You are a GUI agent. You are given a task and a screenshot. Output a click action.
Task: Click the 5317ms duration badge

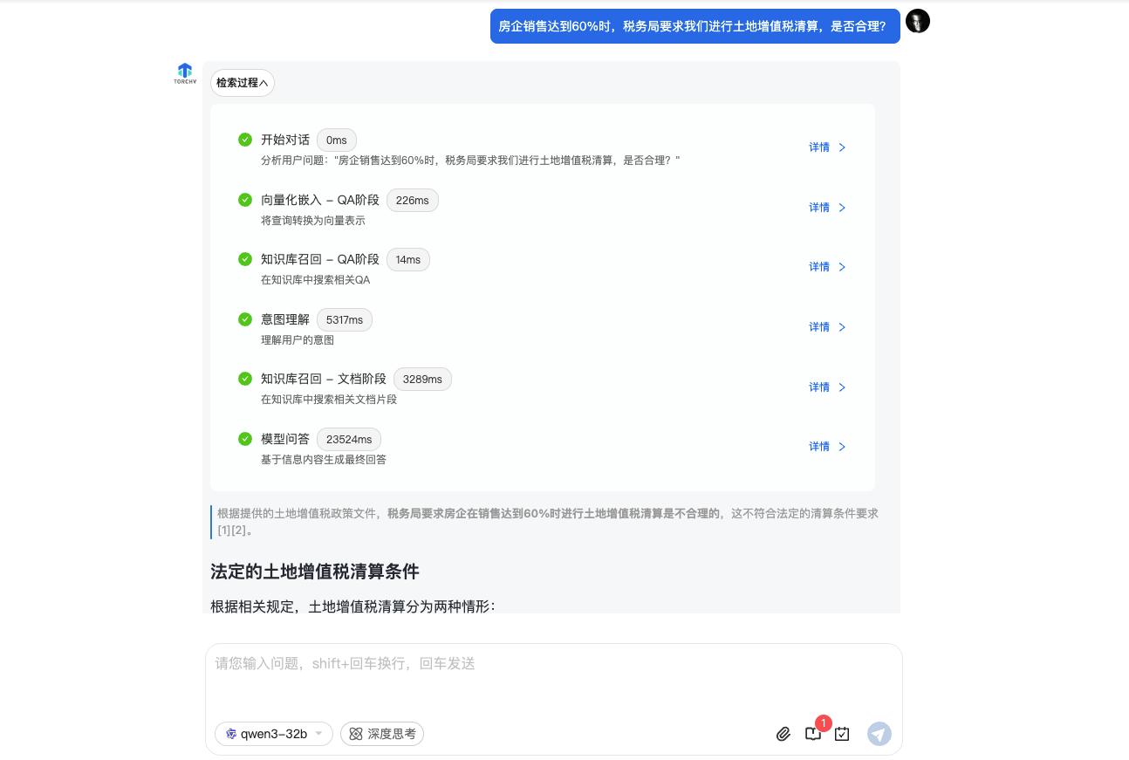(x=344, y=320)
